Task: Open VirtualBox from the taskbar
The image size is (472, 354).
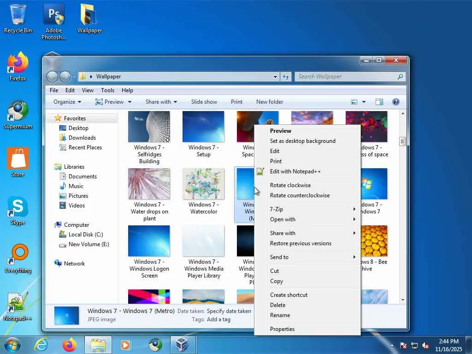Action: [182, 345]
